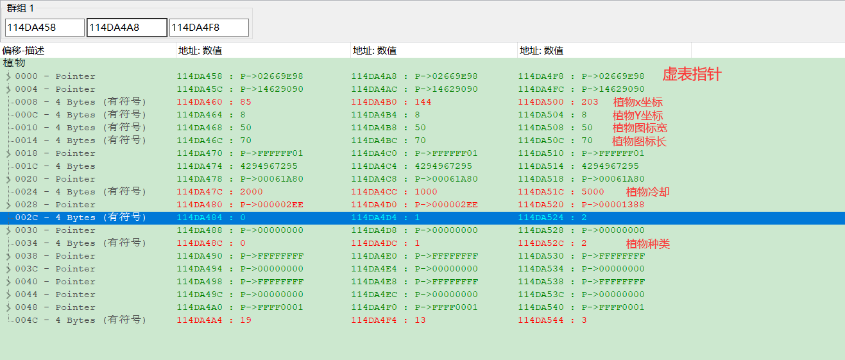This screenshot has height=360, width=845.
Task: Click value 114DA4AC : P->14629090
Action: click(414, 89)
